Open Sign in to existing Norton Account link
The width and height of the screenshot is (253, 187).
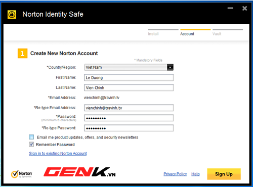point(58,154)
